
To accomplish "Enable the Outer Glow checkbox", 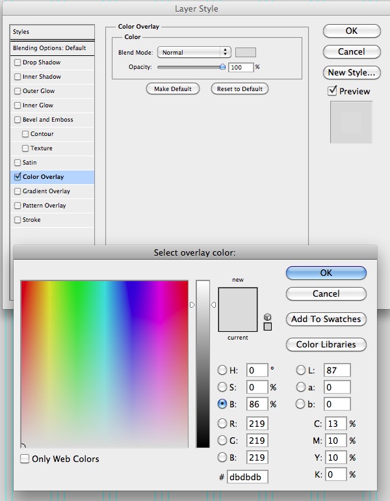I will click(x=18, y=91).
